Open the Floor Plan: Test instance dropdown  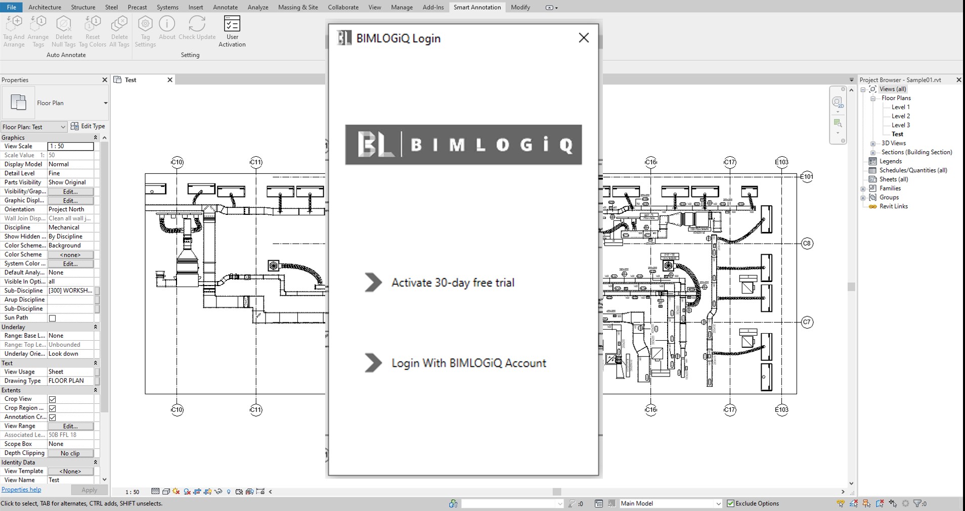point(34,127)
